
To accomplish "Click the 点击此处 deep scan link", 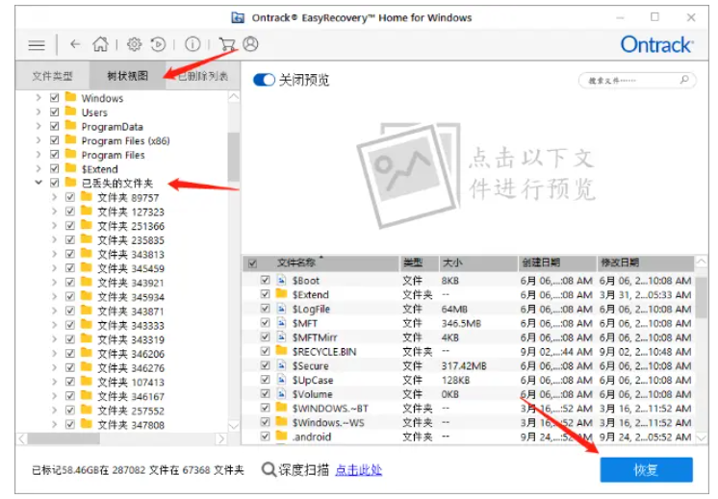I will [x=358, y=469].
